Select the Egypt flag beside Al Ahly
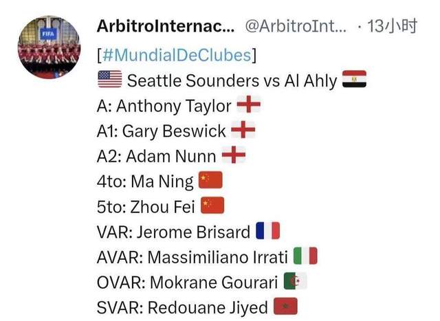 354,79
